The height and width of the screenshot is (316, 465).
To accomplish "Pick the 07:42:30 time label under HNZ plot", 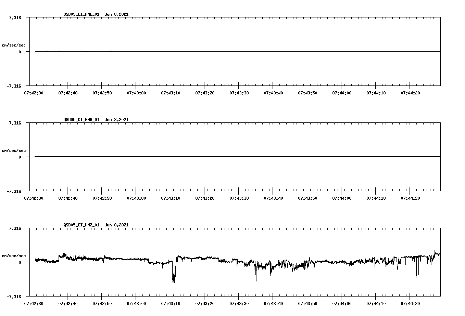I will click(34, 303).
